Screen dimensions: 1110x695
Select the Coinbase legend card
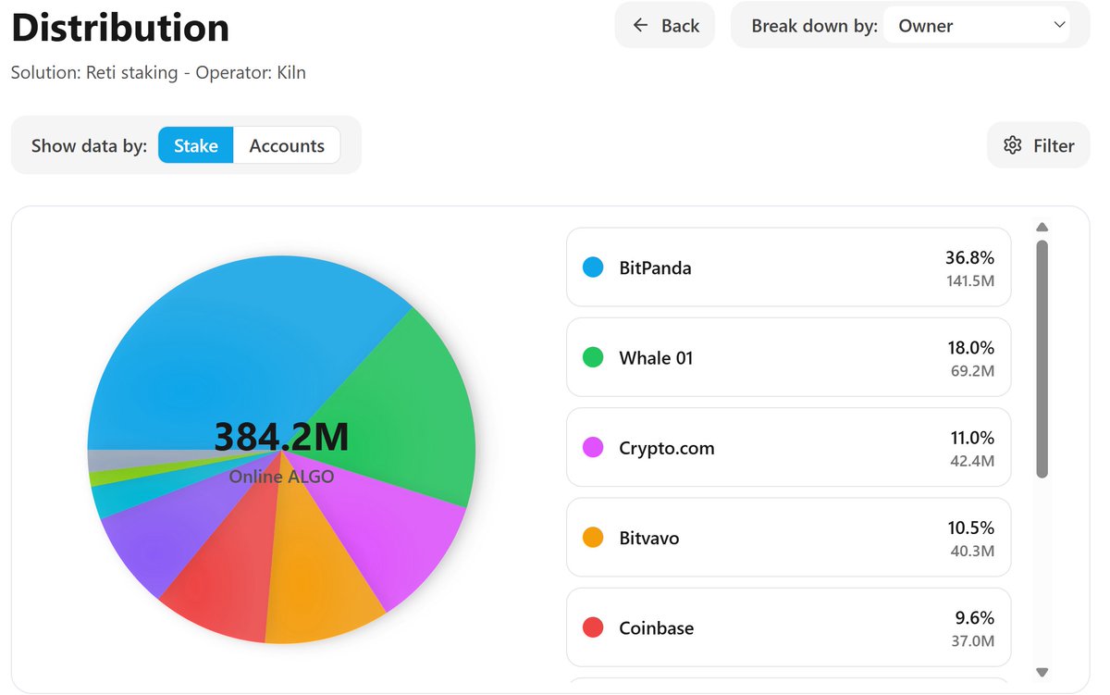pos(788,627)
